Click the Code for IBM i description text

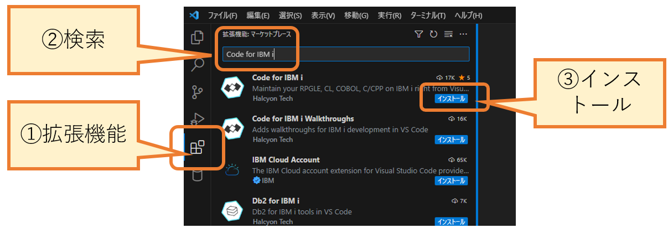click(360, 89)
